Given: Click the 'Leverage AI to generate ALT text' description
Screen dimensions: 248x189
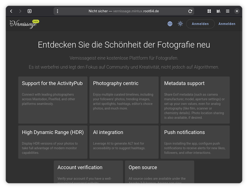Looking at the screenshot, I should 119,146.
